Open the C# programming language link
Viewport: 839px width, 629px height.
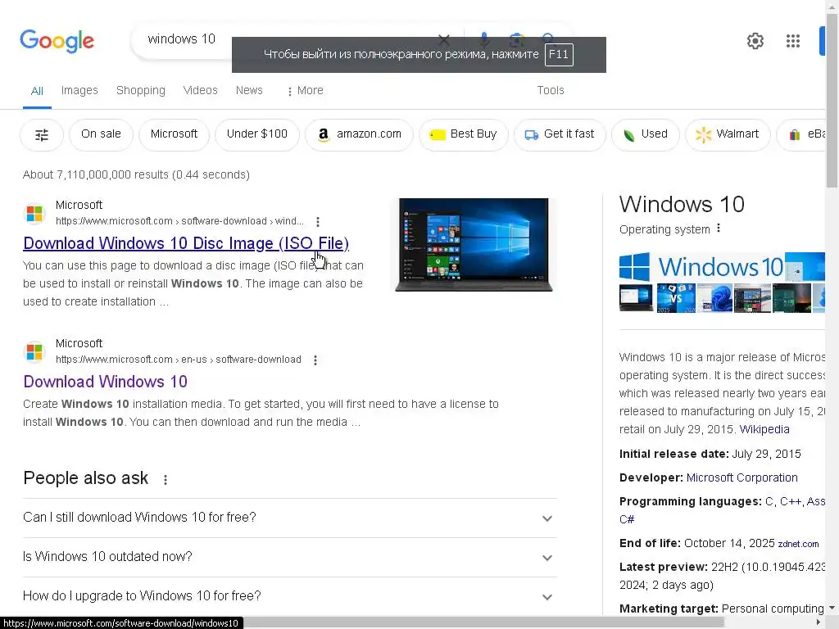(627, 519)
